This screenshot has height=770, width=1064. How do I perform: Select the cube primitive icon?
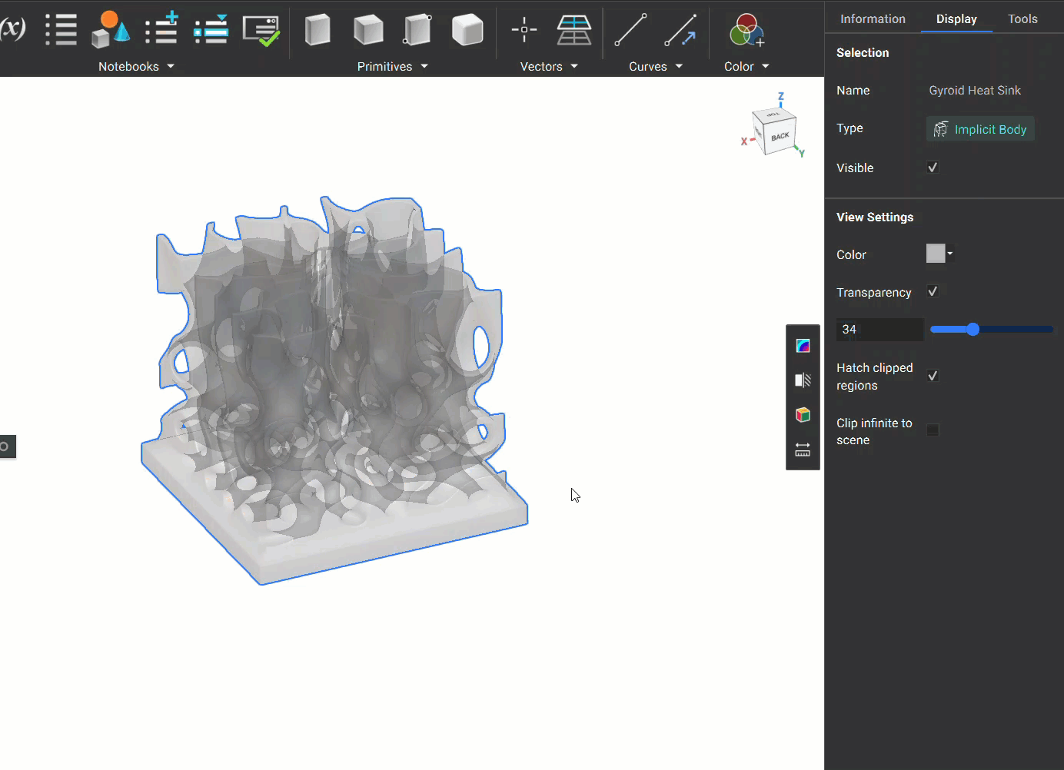pyautogui.click(x=368, y=30)
